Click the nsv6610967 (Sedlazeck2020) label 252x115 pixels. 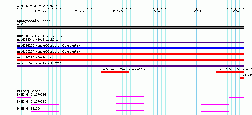[x=123, y=69]
